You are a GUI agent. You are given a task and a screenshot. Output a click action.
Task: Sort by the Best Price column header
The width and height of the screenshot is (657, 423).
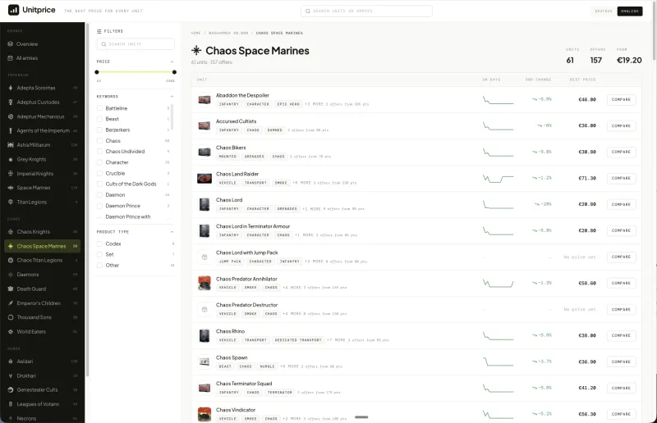click(x=582, y=80)
